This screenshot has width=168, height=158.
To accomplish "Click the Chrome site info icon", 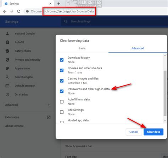I will (x=27, y=11).
